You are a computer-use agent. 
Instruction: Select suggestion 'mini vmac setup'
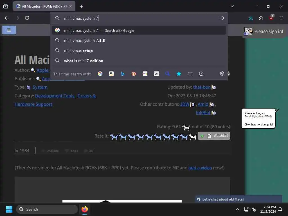(x=139, y=51)
